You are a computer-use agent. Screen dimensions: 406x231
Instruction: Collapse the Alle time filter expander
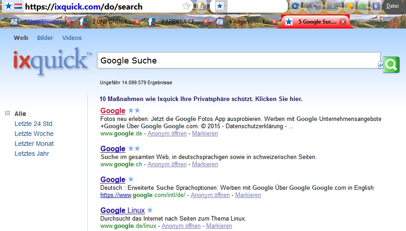[x=8, y=113]
